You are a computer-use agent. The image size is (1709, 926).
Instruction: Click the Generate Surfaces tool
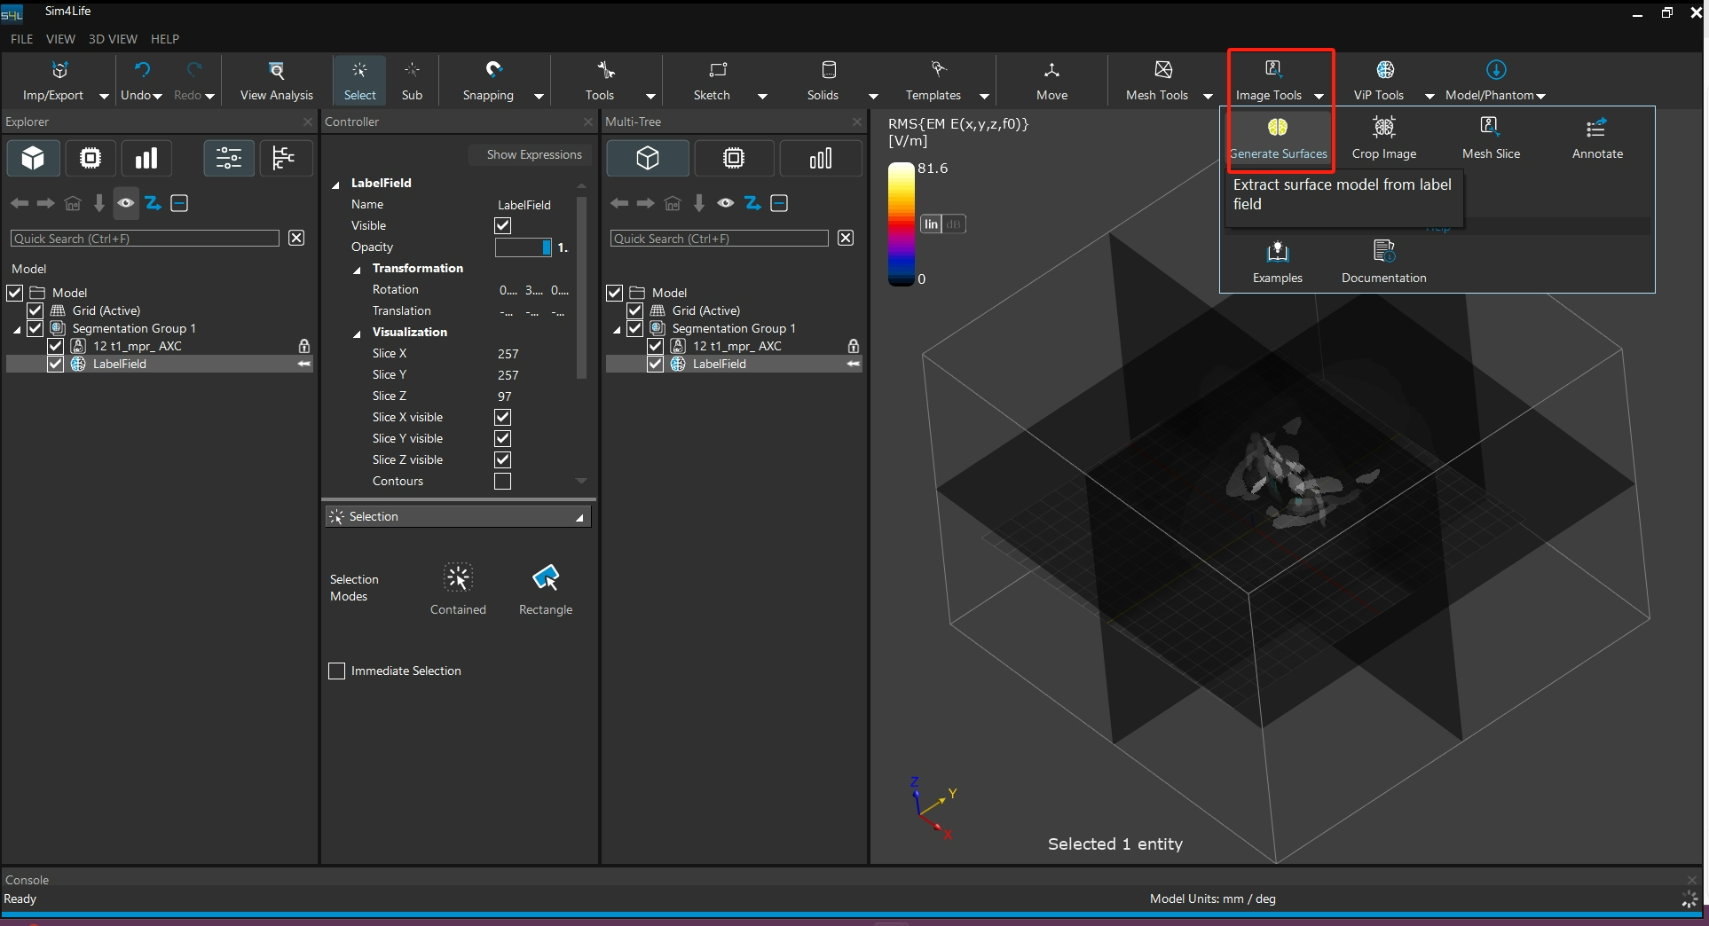click(x=1278, y=137)
